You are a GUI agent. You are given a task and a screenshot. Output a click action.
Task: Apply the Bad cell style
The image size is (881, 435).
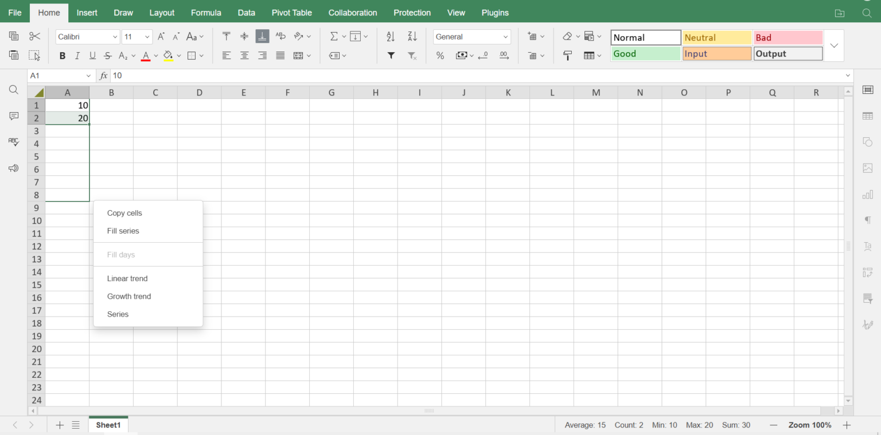[788, 37]
